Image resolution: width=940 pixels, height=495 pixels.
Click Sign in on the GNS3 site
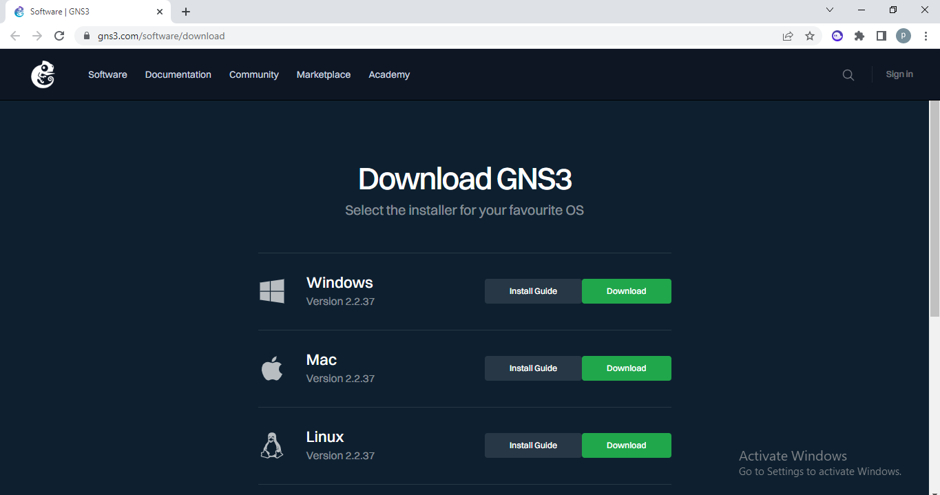click(899, 74)
